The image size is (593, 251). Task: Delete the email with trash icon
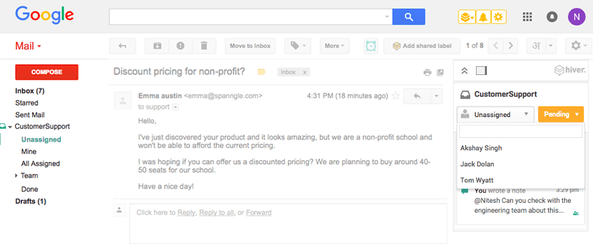pos(204,46)
